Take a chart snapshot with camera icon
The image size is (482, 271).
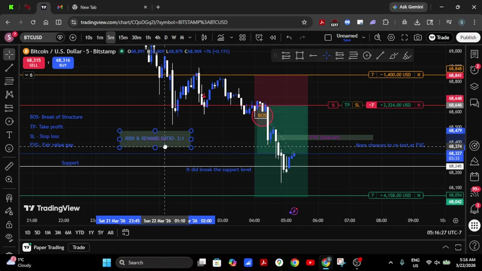click(418, 37)
